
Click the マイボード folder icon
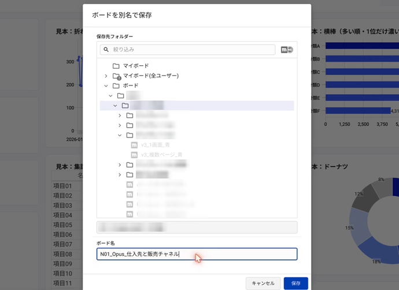[116, 66]
